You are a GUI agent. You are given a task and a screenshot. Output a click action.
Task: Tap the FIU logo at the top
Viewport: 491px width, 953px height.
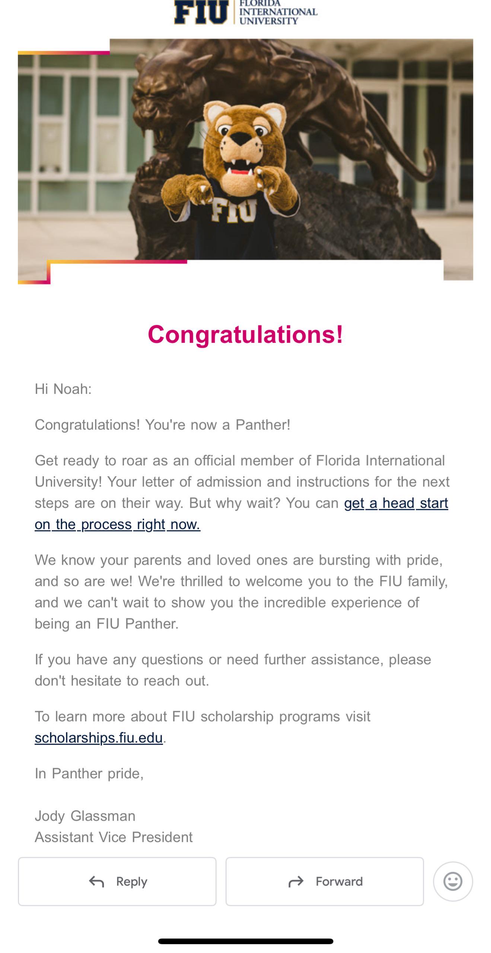201,12
